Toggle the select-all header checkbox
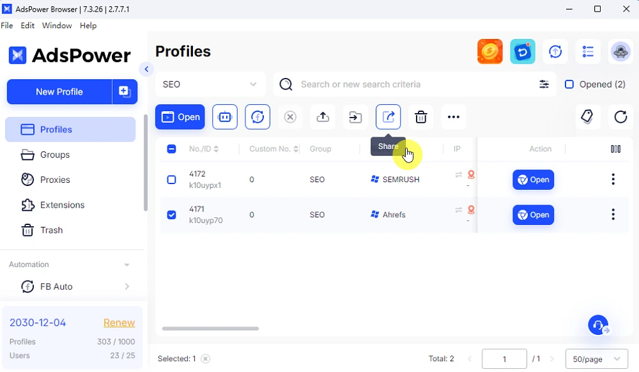639x372 pixels. [x=171, y=149]
